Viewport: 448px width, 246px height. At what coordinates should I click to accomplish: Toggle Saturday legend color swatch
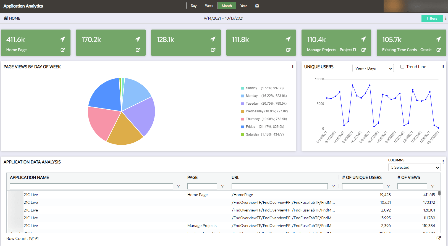(x=243, y=134)
